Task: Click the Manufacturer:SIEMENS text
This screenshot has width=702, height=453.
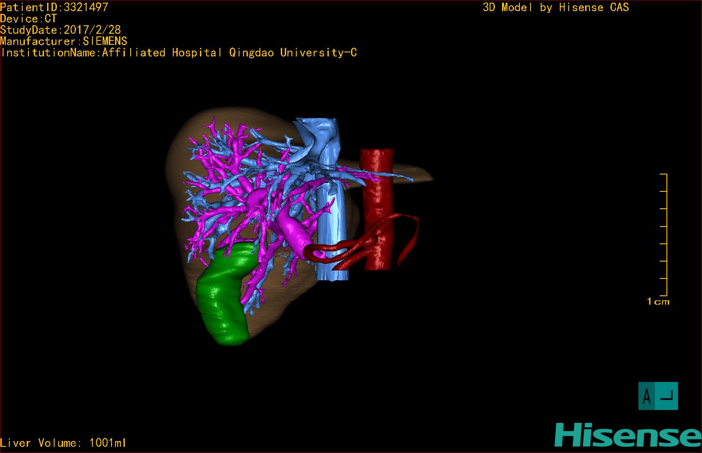Action: click(x=64, y=41)
